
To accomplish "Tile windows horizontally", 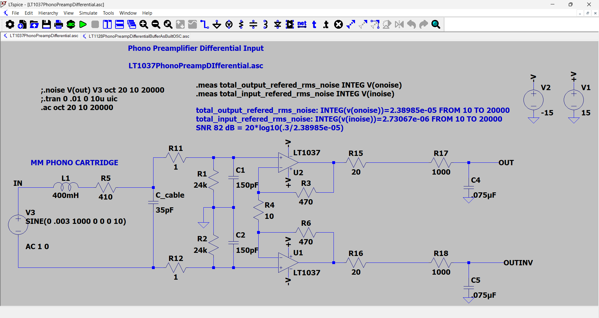I will [x=119, y=24].
